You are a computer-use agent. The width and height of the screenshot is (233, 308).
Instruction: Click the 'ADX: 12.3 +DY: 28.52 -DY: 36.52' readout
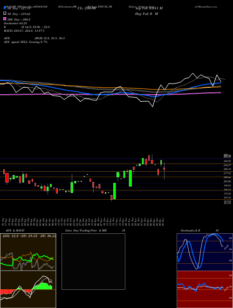29,236
